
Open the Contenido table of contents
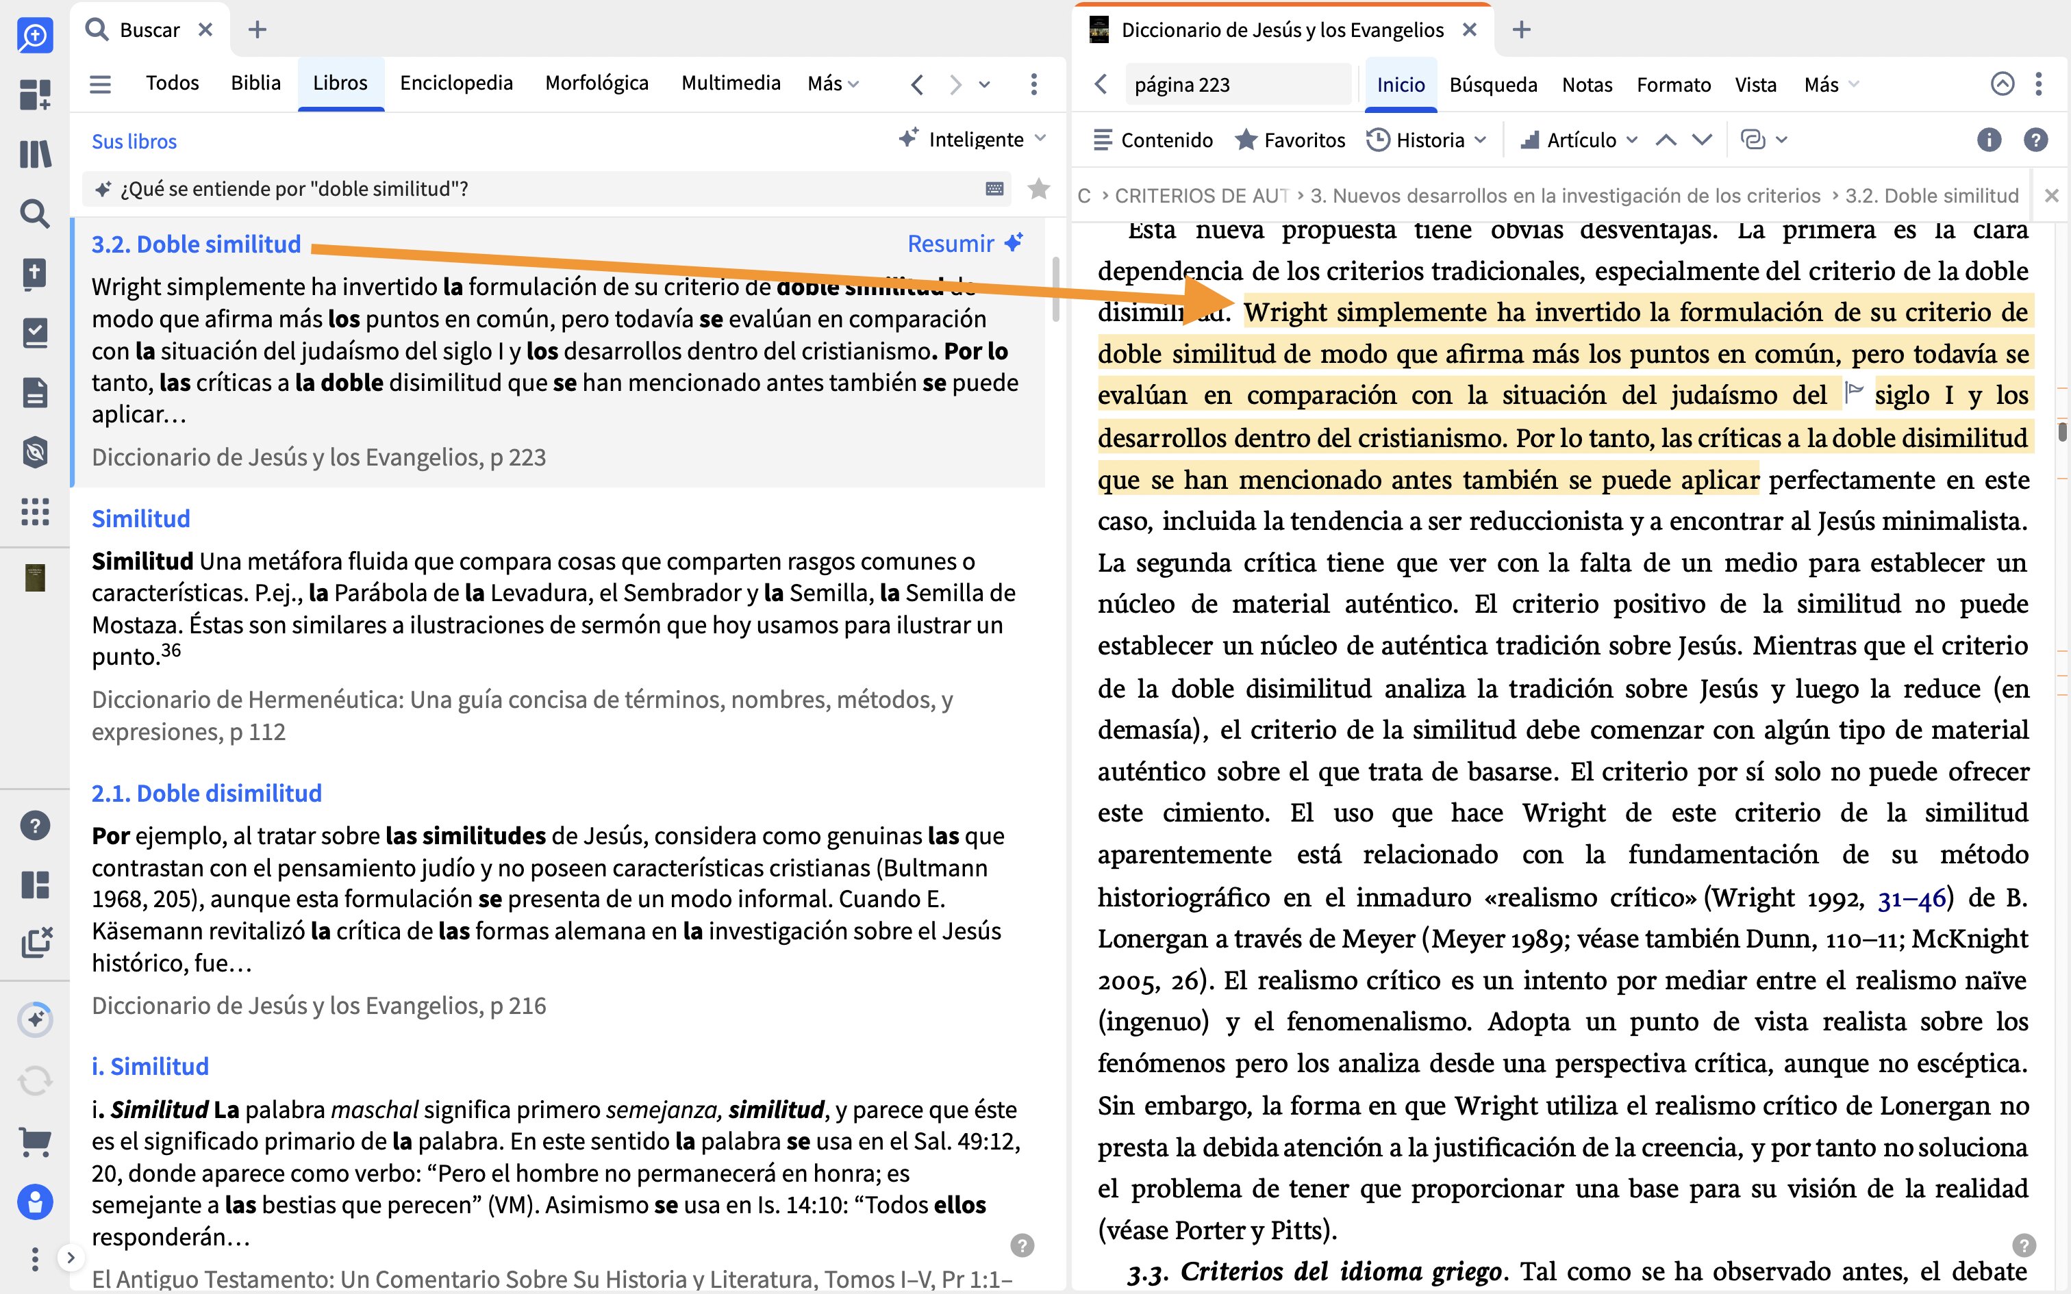pos(1153,140)
